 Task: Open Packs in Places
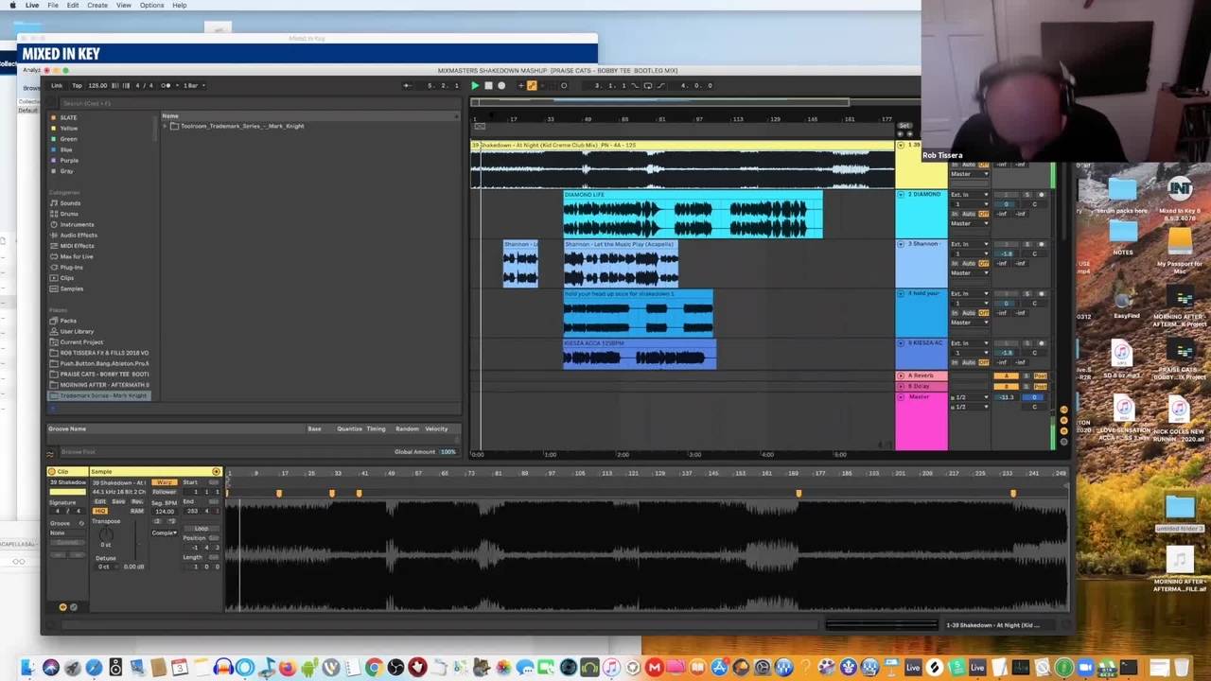pos(68,321)
